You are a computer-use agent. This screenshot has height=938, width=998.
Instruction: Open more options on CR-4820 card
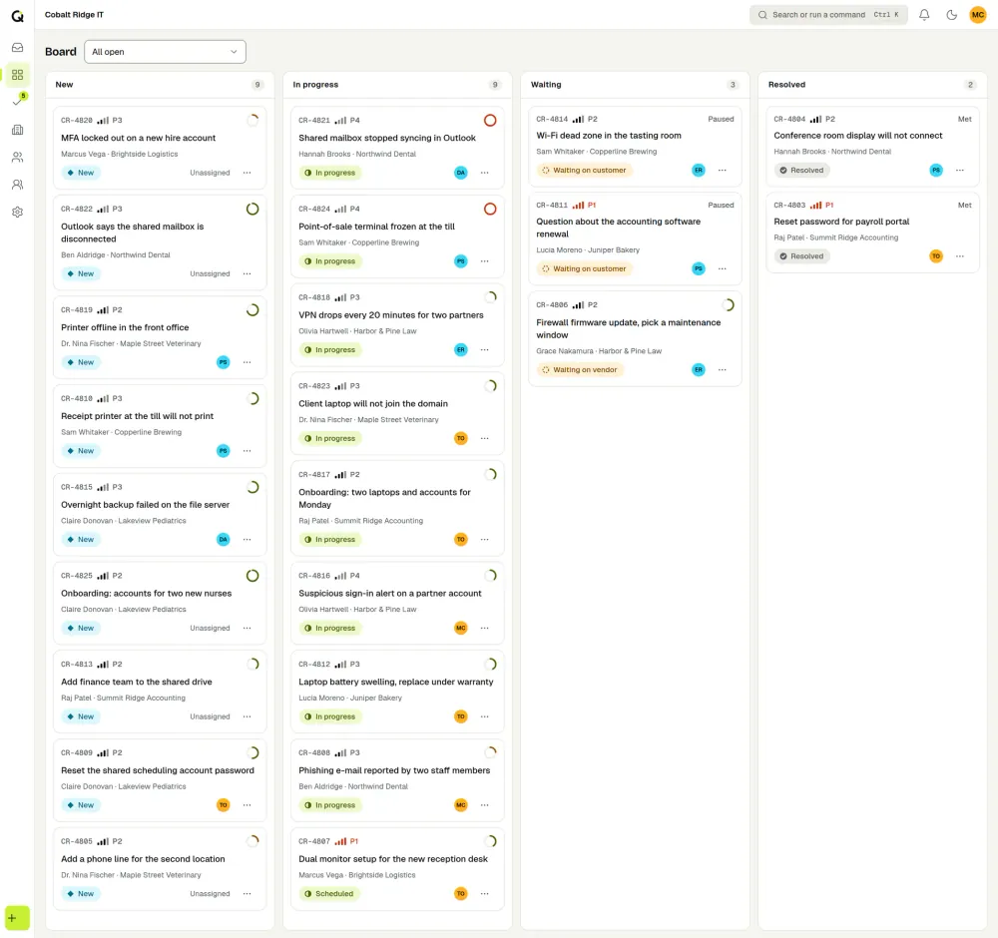pos(247,173)
